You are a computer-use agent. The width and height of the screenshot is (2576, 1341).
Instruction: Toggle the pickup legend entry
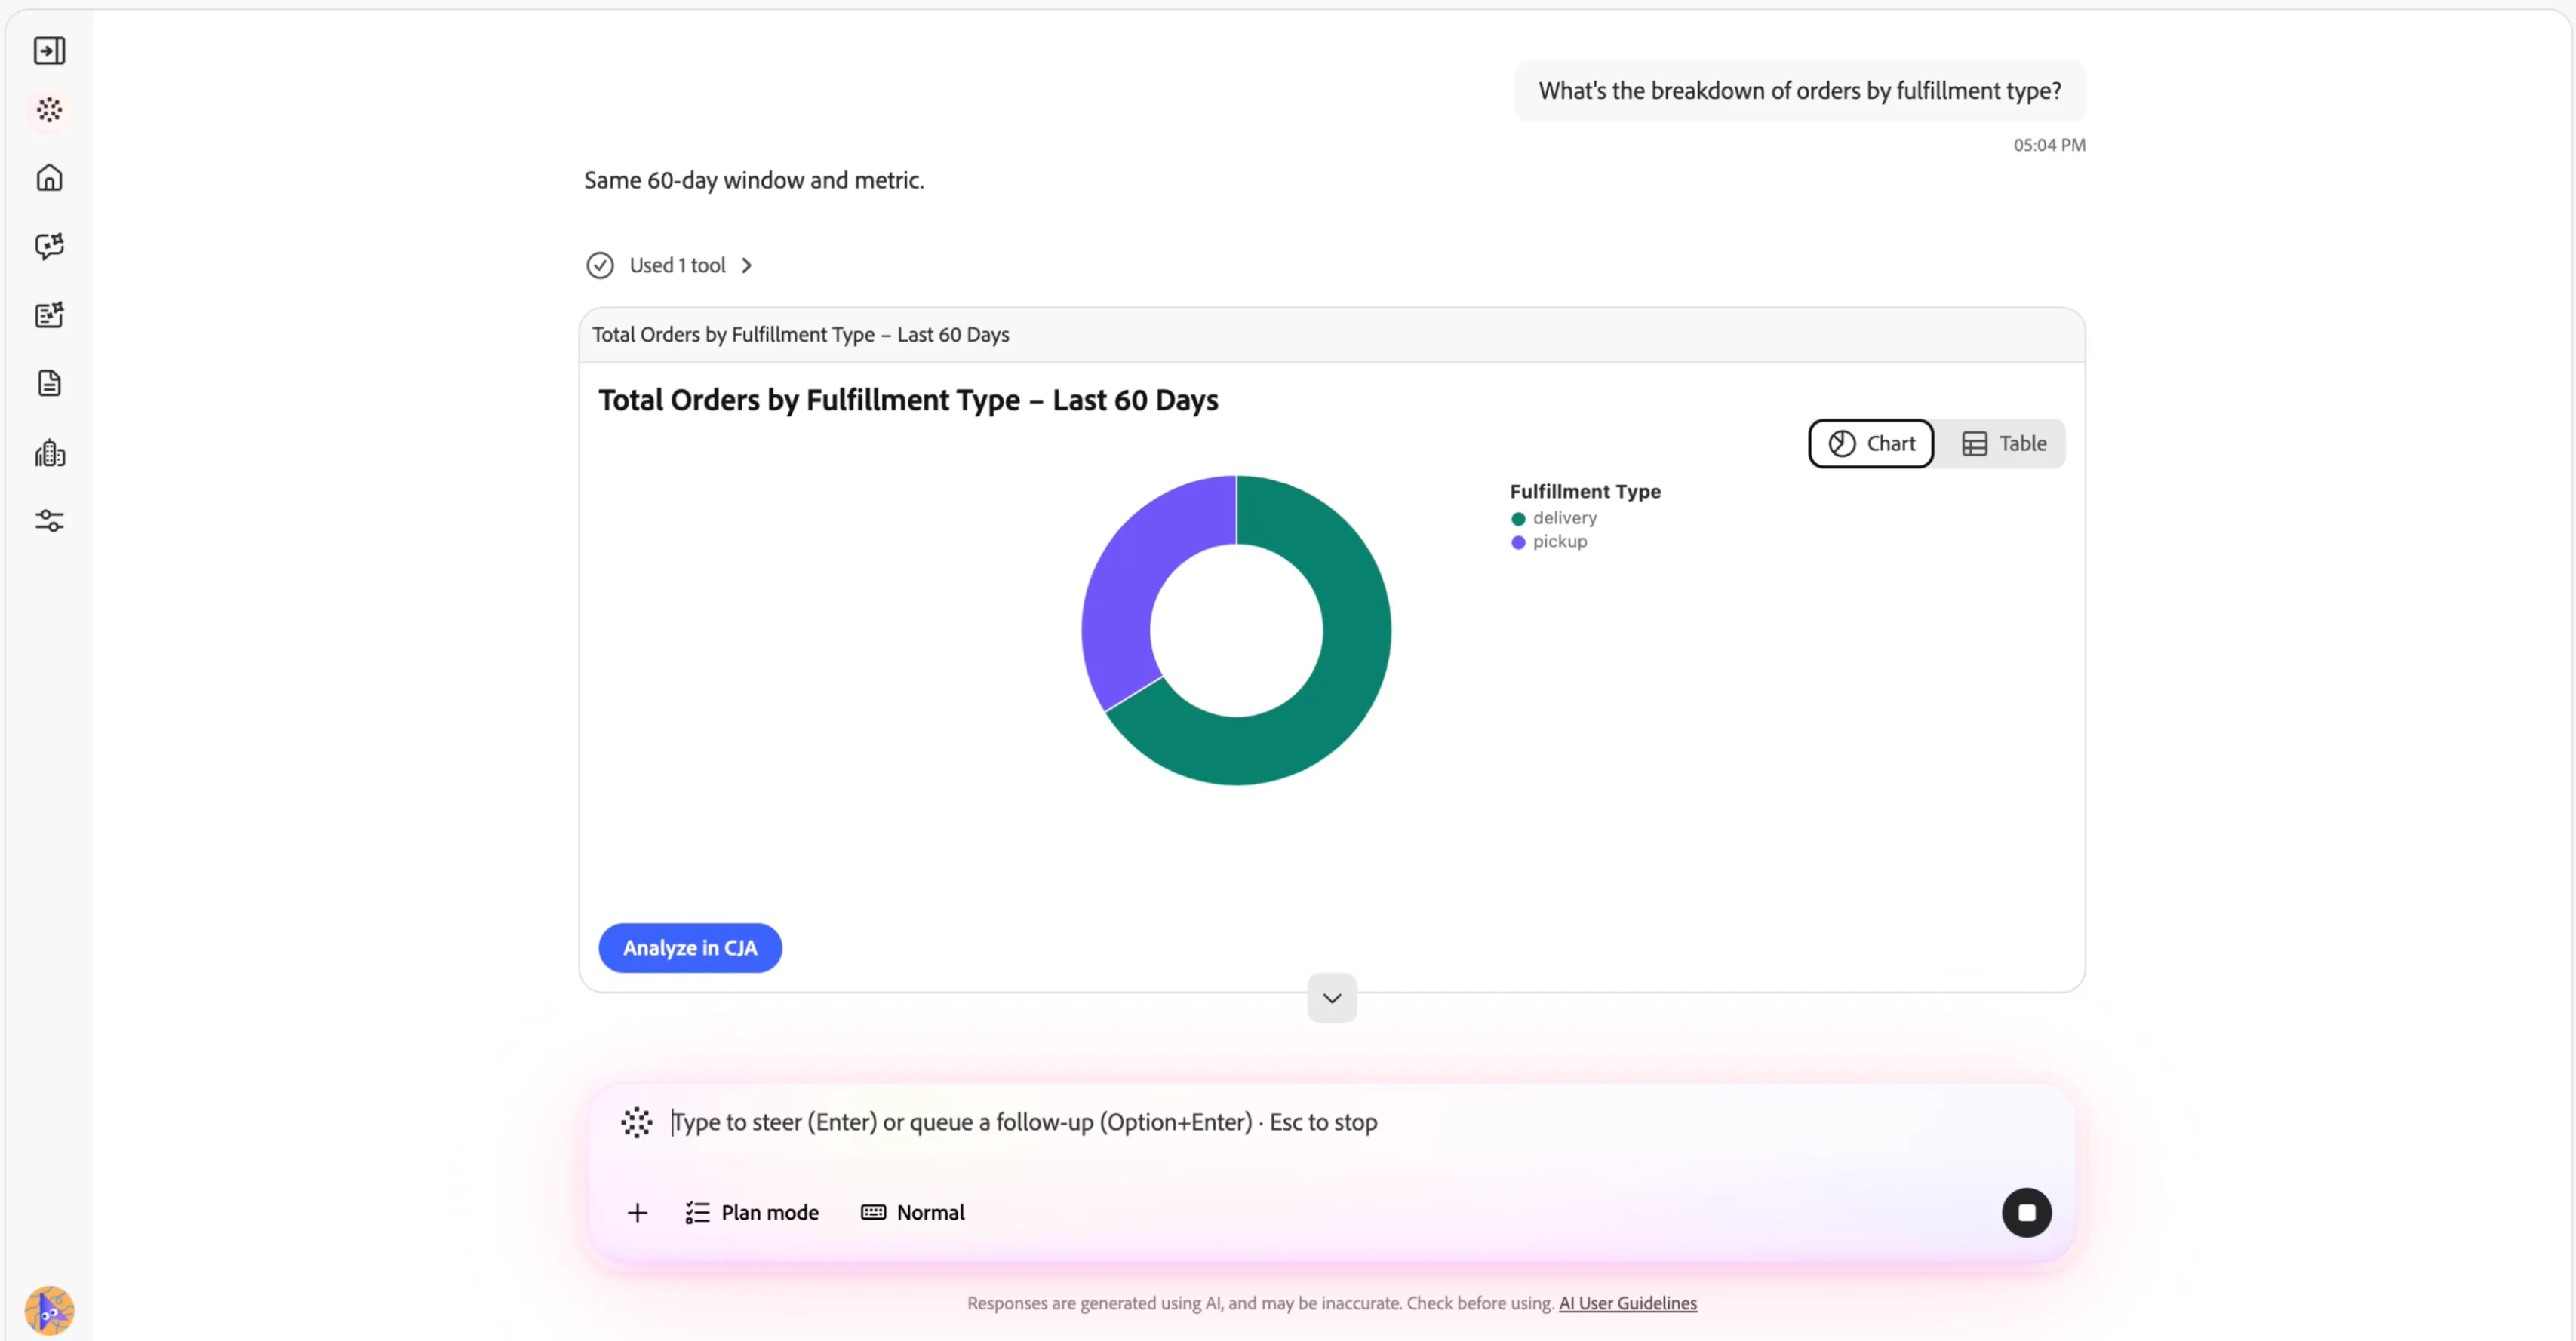[1549, 542]
